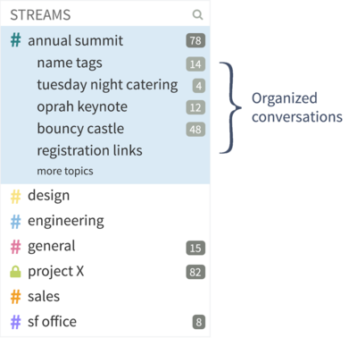
Task: Click the purple hash icon beside sf office
Action: coord(16,322)
